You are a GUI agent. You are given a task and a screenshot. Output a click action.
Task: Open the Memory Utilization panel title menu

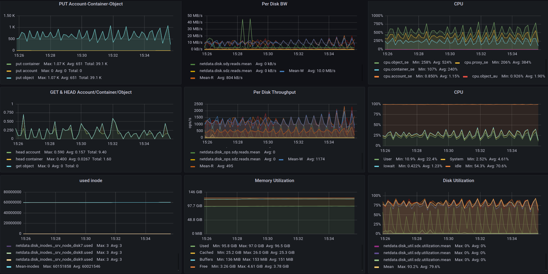pyautogui.click(x=274, y=181)
